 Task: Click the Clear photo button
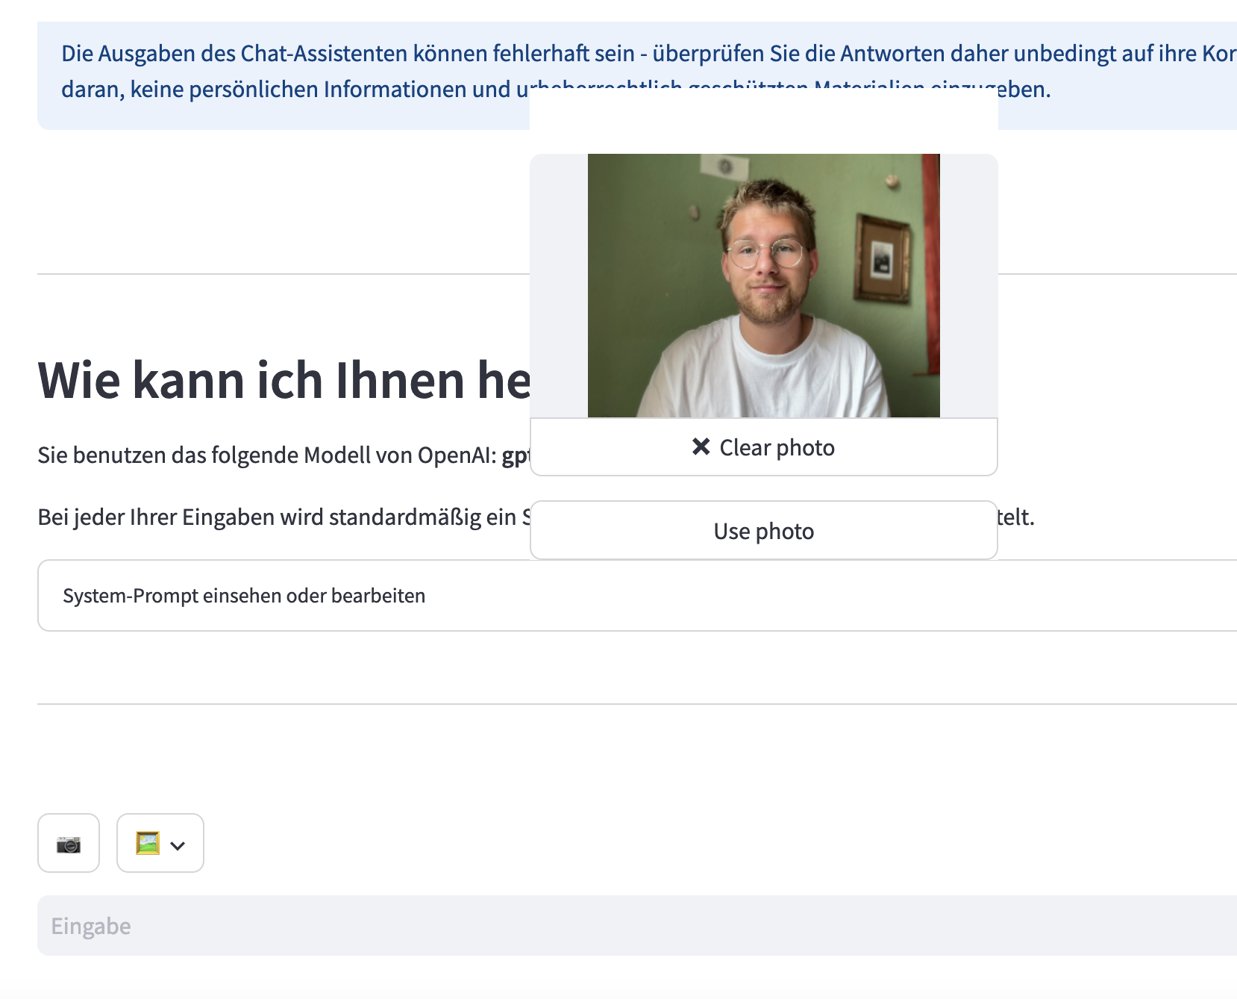point(763,447)
